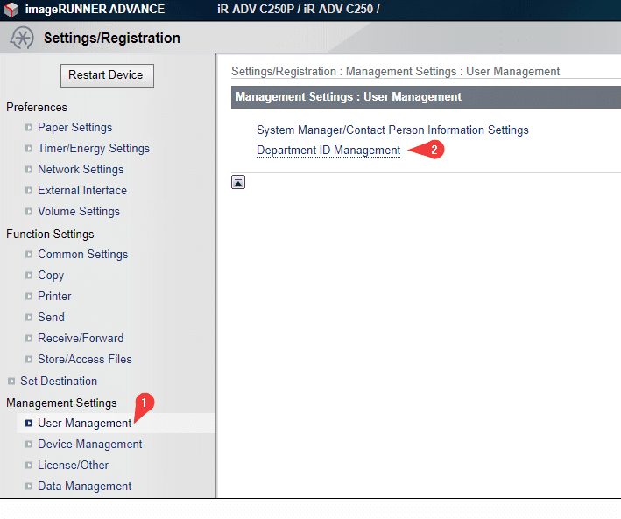Select Common Settings under Function Settings

(82, 255)
